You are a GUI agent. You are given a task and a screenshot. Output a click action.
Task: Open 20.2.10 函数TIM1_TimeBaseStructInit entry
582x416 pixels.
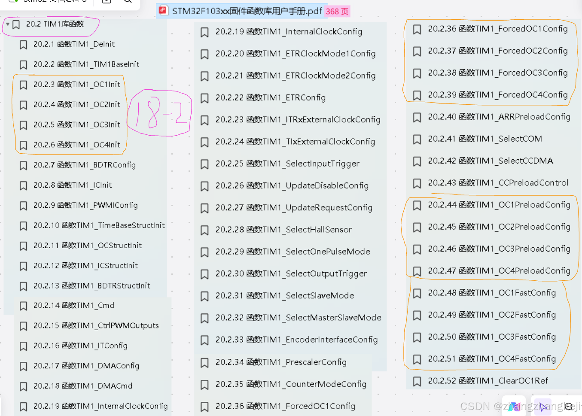click(99, 226)
